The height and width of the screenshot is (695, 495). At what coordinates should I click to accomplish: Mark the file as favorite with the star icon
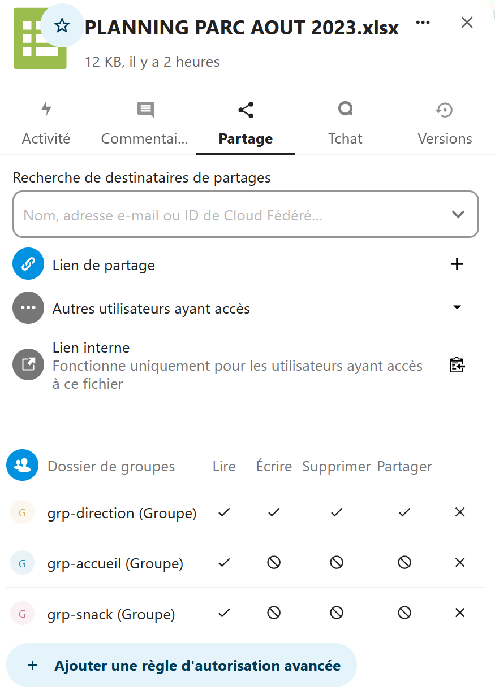(x=61, y=25)
